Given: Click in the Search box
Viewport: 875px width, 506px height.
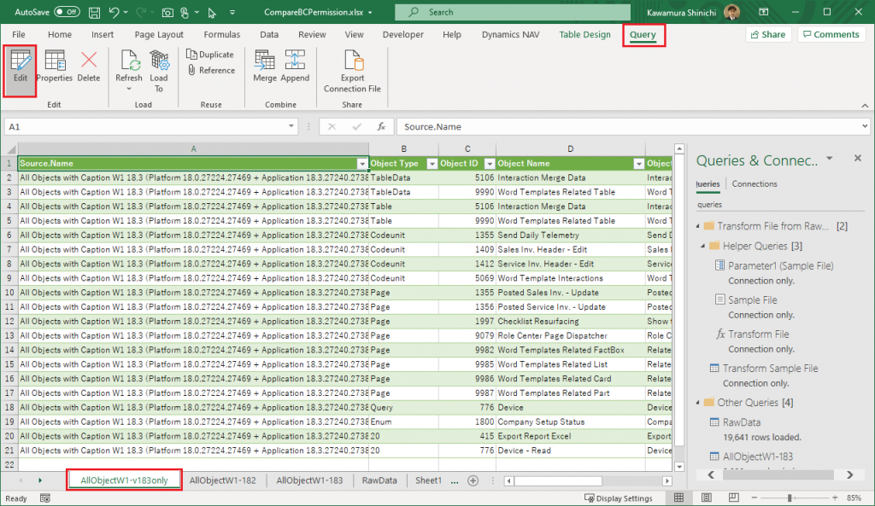Looking at the screenshot, I should (513, 12).
